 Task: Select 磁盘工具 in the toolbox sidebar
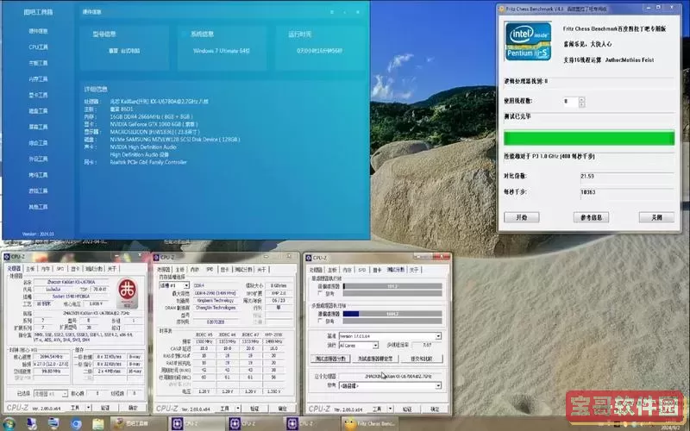tap(38, 111)
